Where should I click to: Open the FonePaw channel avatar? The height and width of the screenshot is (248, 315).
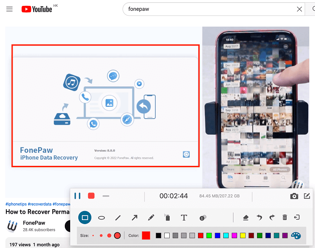coord(12,226)
